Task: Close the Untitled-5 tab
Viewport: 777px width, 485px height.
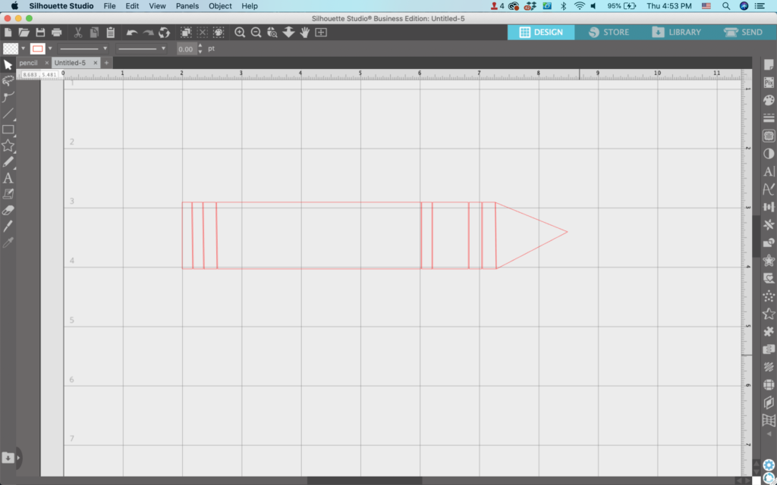Action: [x=96, y=63]
